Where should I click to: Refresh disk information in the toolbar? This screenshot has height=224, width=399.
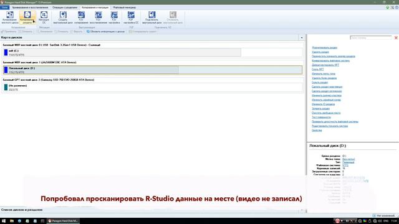coord(105,32)
